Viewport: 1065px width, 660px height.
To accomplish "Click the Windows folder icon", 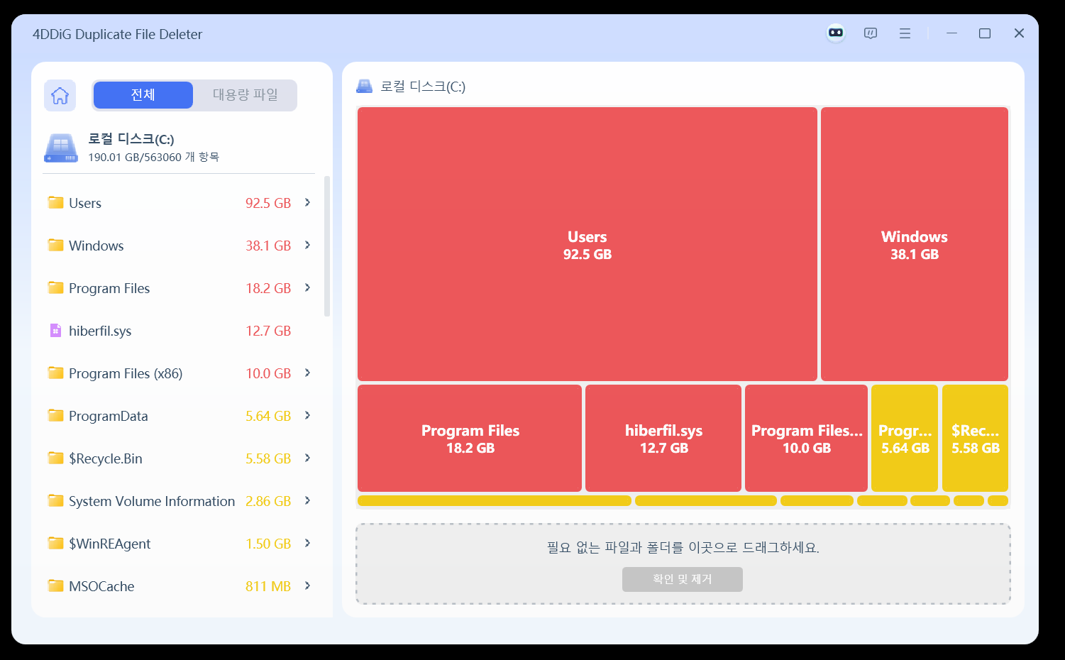I will (x=56, y=245).
